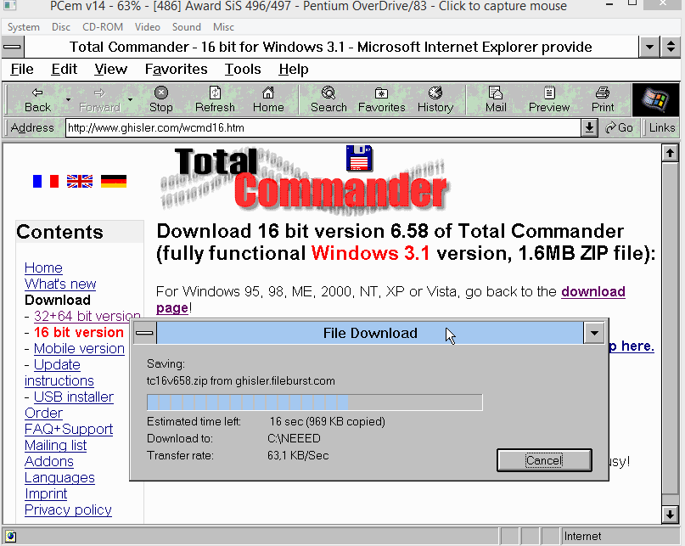The height and width of the screenshot is (546, 685).
Task: Select the French flag language icon
Action: (x=46, y=181)
